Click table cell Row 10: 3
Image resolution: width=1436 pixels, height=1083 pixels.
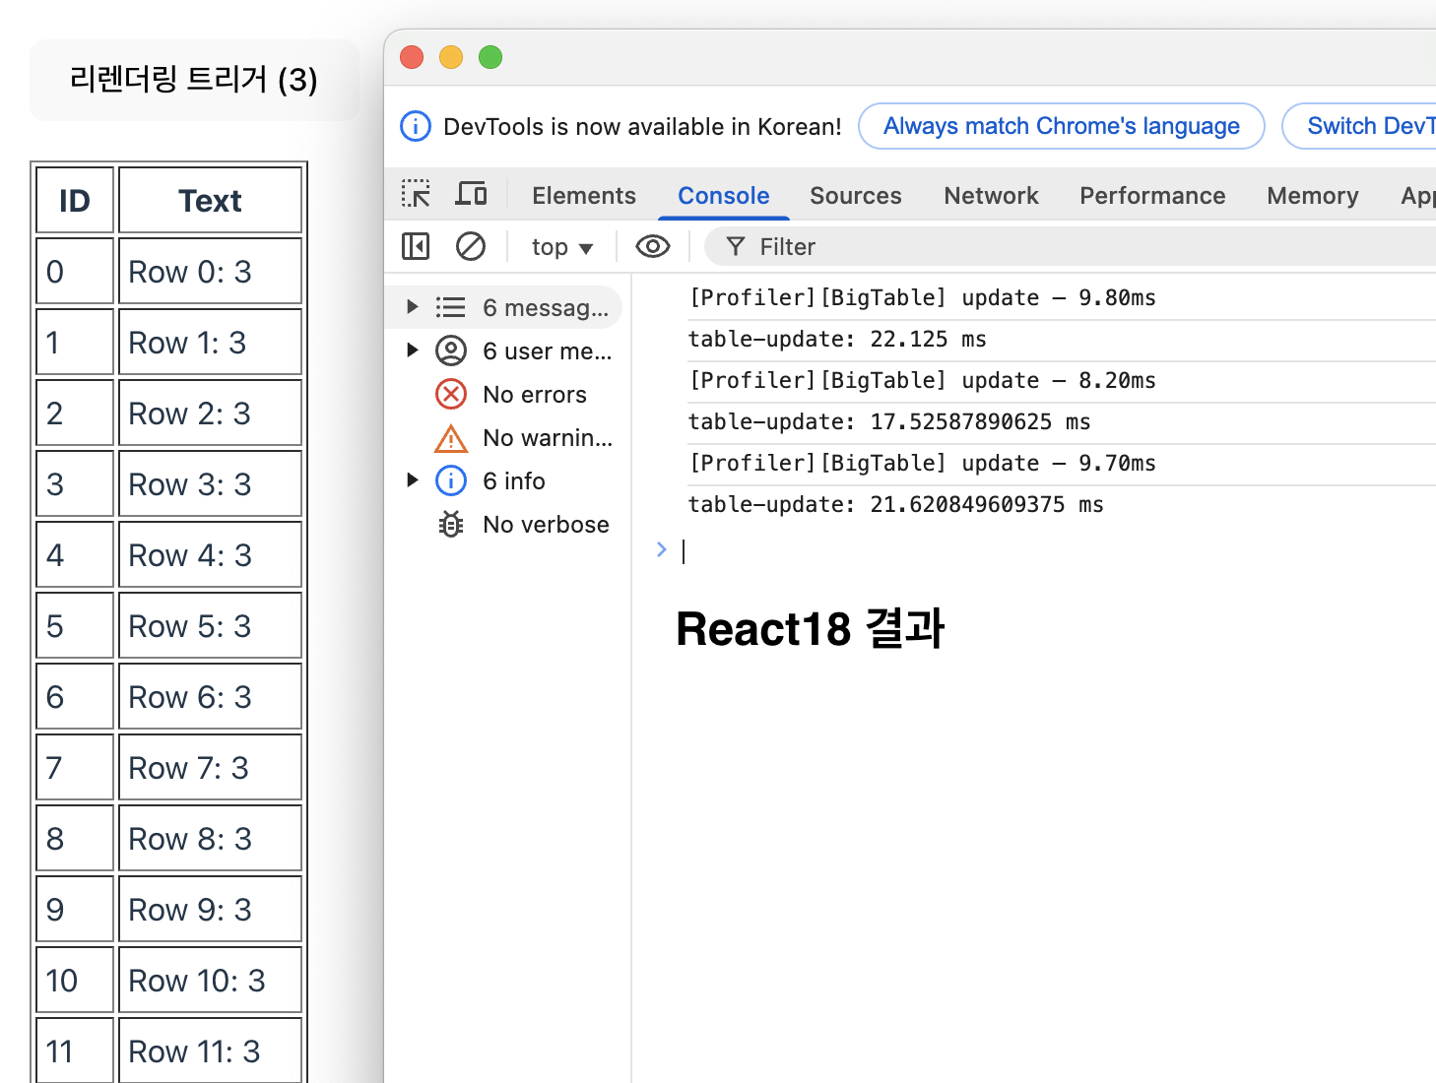coord(210,980)
